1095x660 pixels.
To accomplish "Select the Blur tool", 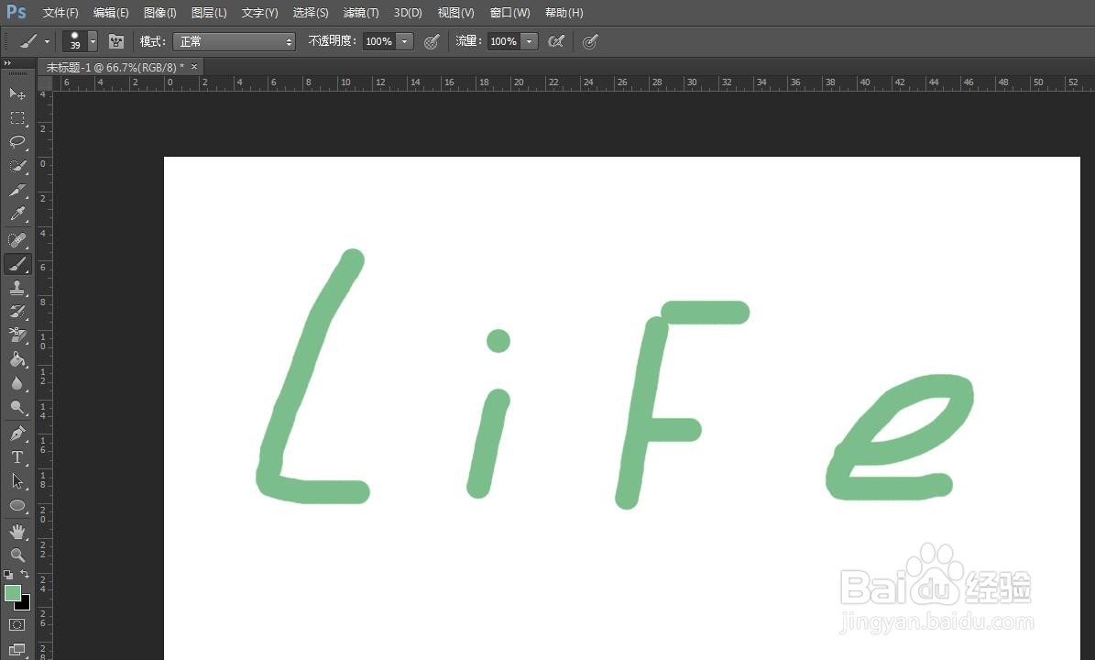I will [x=17, y=383].
